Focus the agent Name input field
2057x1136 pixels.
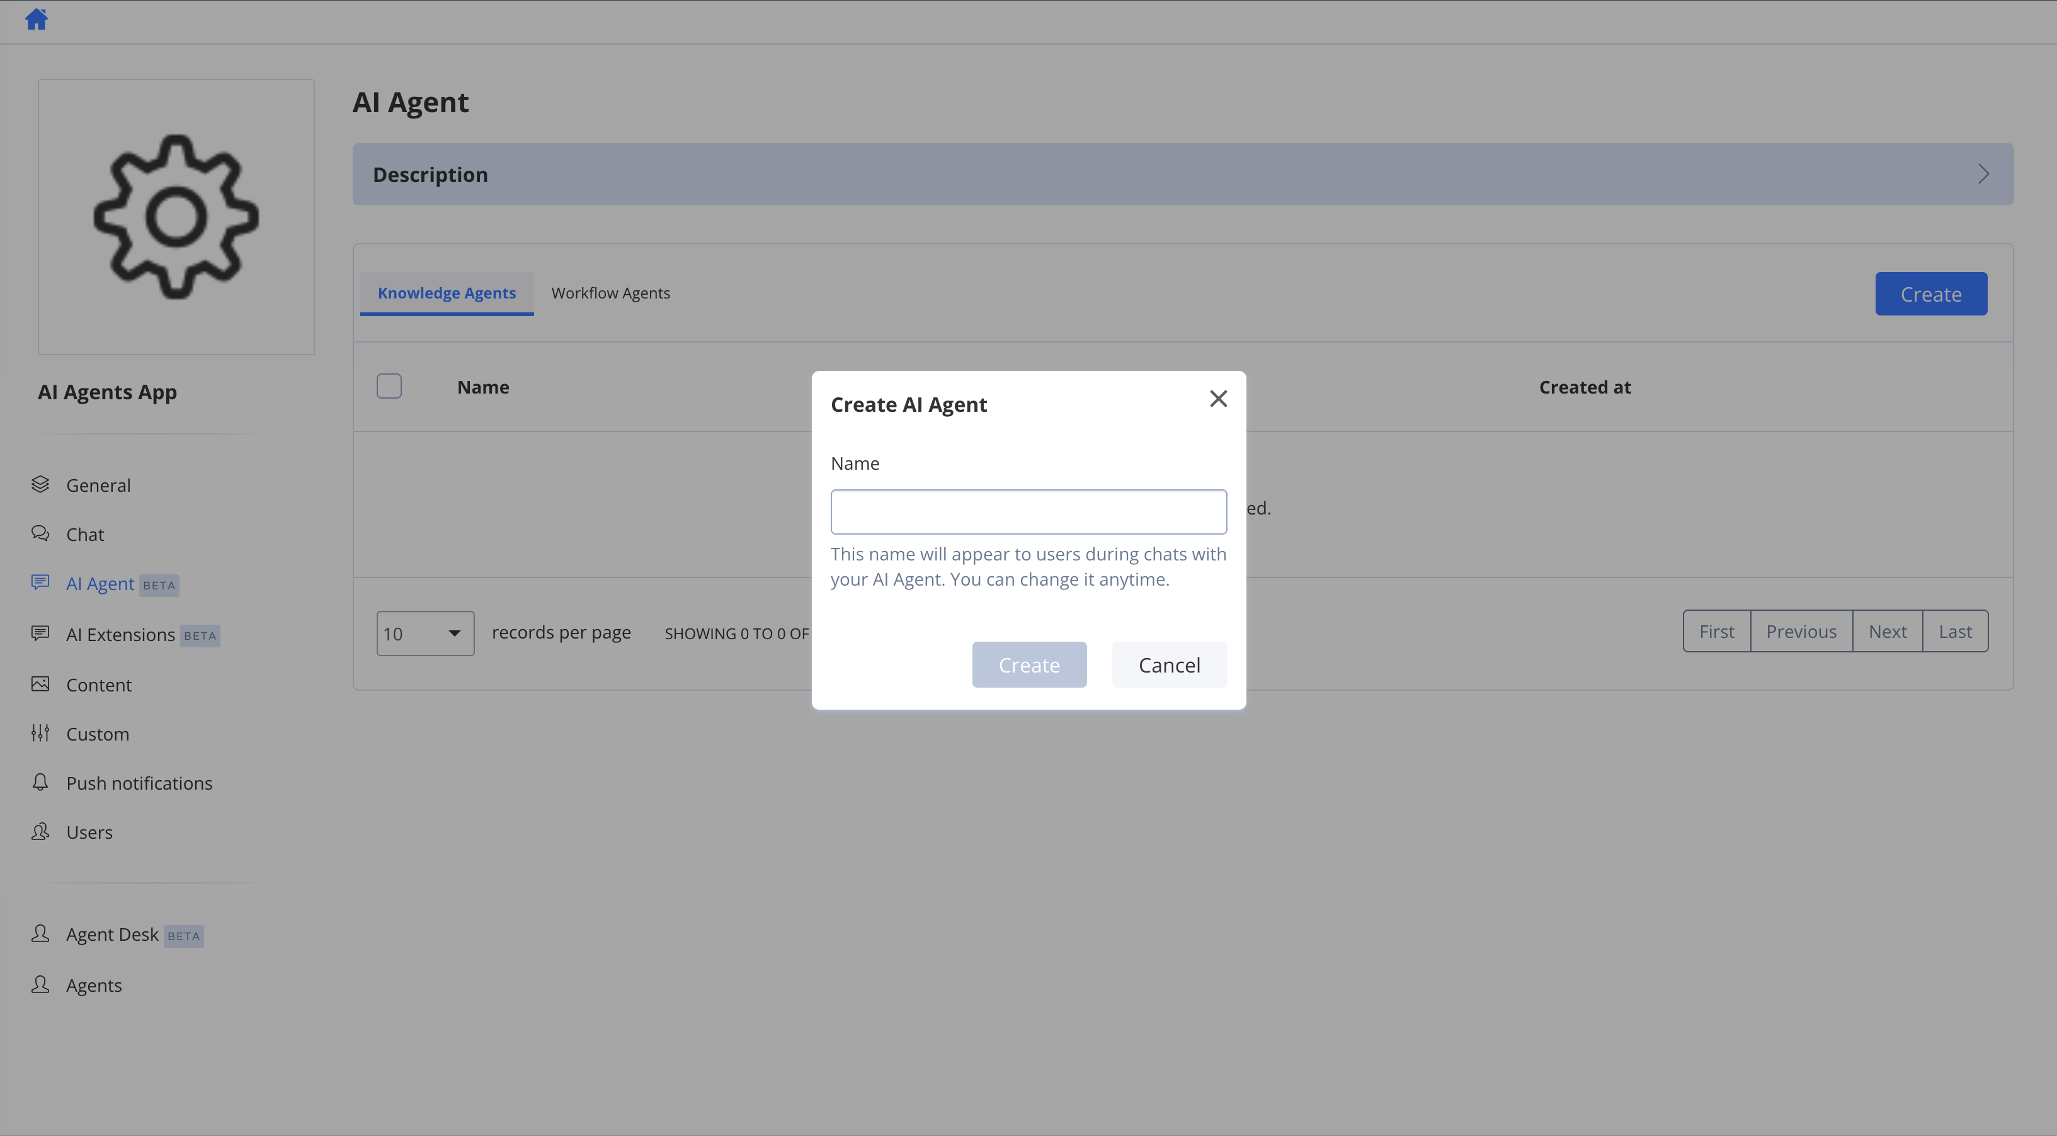1028,512
